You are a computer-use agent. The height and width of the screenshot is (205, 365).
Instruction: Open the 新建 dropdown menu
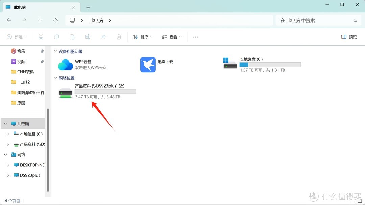[16, 37]
